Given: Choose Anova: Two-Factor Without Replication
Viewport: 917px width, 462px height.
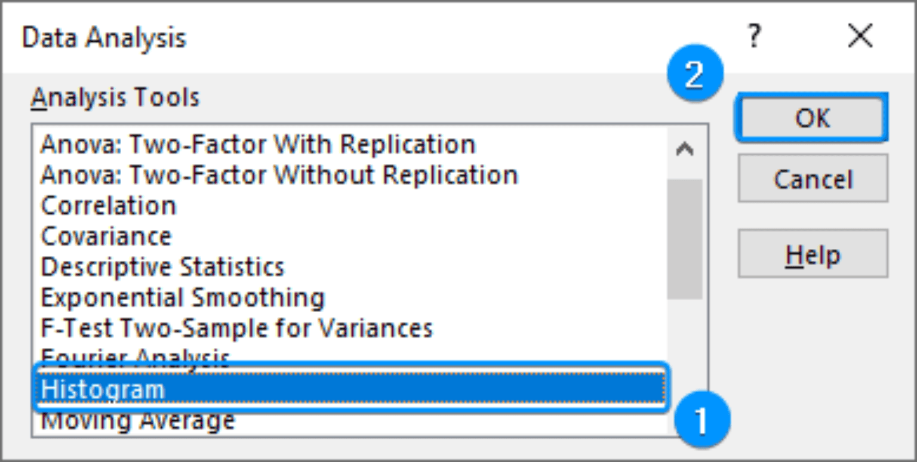Looking at the screenshot, I should click(x=279, y=175).
